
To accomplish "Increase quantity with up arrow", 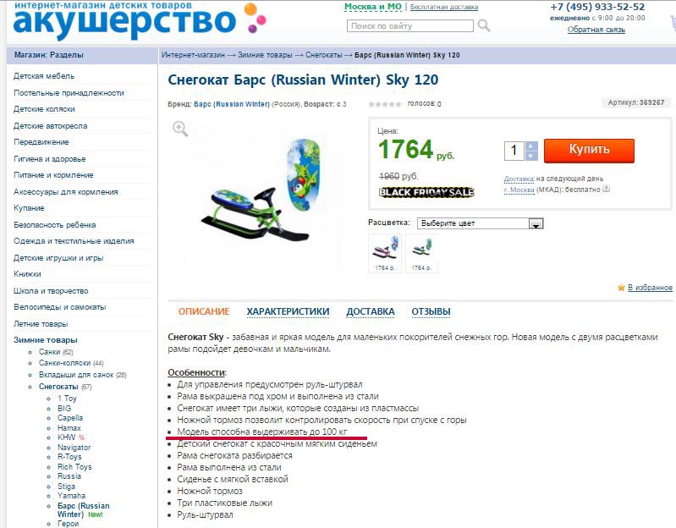I will pyautogui.click(x=531, y=146).
